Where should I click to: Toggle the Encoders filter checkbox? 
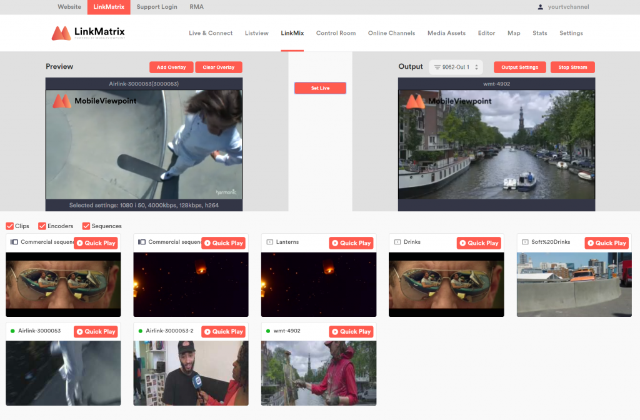point(42,226)
